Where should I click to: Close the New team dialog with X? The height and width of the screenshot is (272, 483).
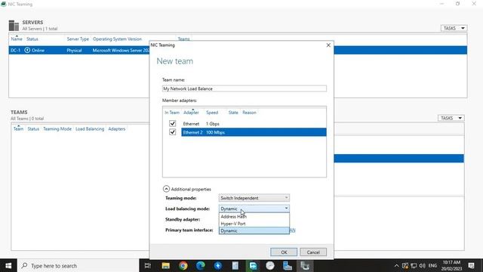[x=328, y=45]
